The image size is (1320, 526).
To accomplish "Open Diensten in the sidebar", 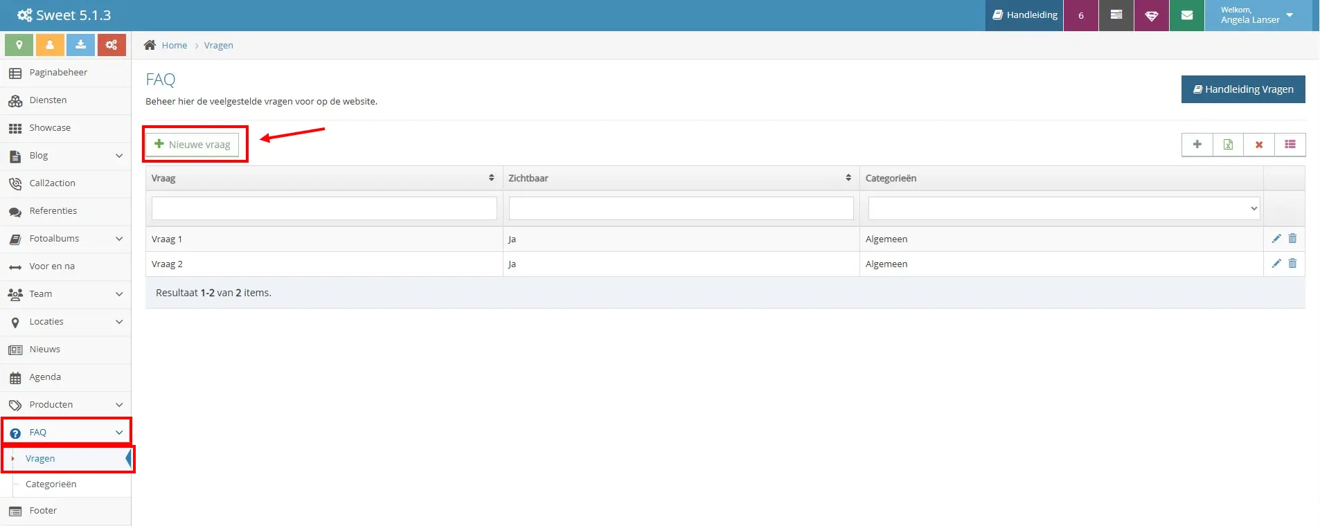I will (x=66, y=100).
